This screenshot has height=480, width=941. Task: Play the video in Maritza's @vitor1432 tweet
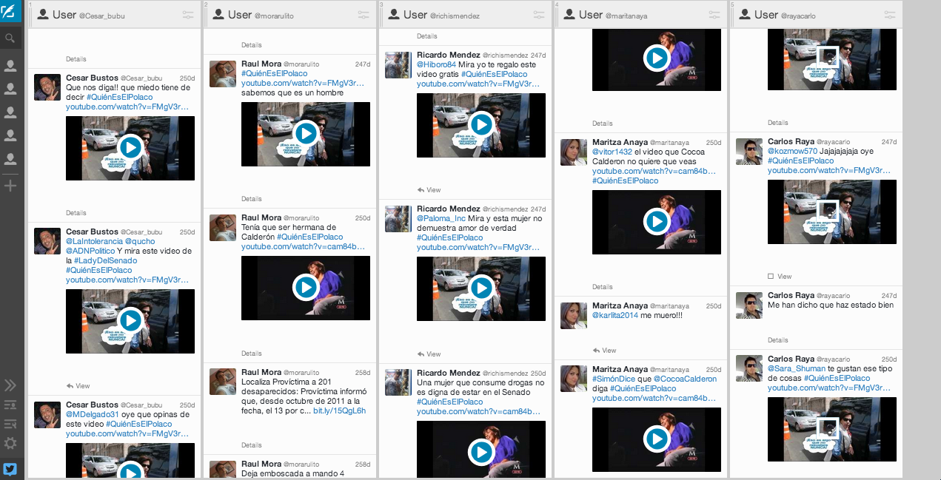pos(657,222)
